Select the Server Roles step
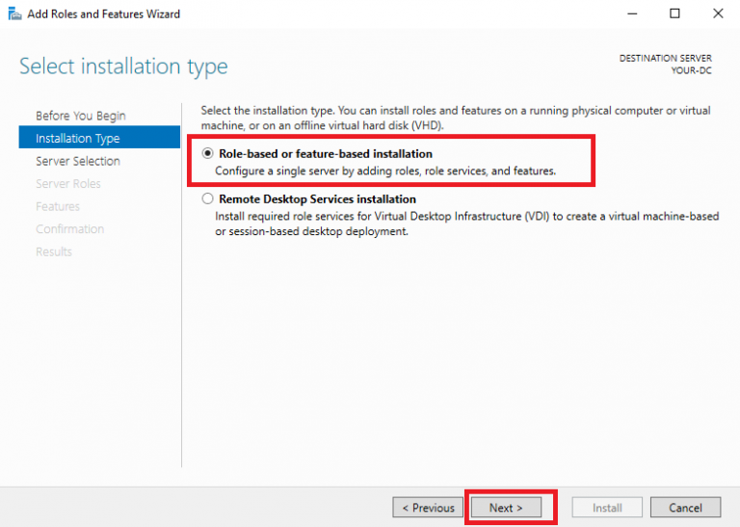This screenshot has height=527, width=740. [68, 184]
